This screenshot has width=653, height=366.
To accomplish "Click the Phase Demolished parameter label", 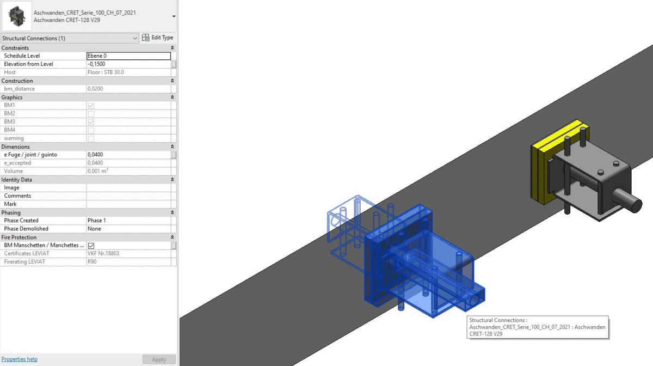I will point(26,229).
